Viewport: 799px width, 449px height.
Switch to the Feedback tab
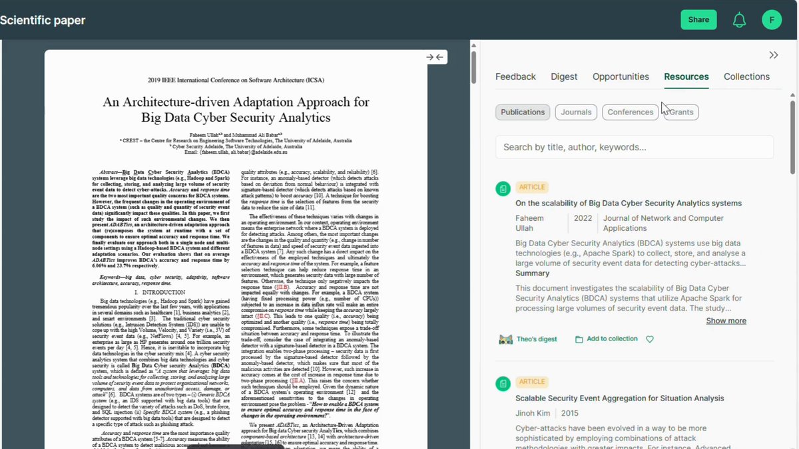pyautogui.click(x=515, y=76)
